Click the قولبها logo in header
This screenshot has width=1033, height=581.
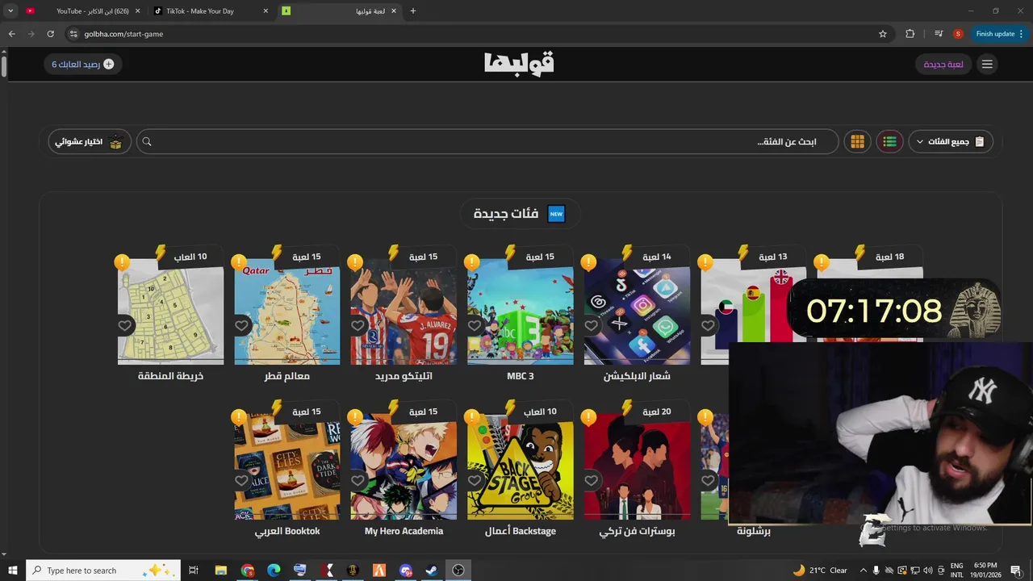[519, 63]
